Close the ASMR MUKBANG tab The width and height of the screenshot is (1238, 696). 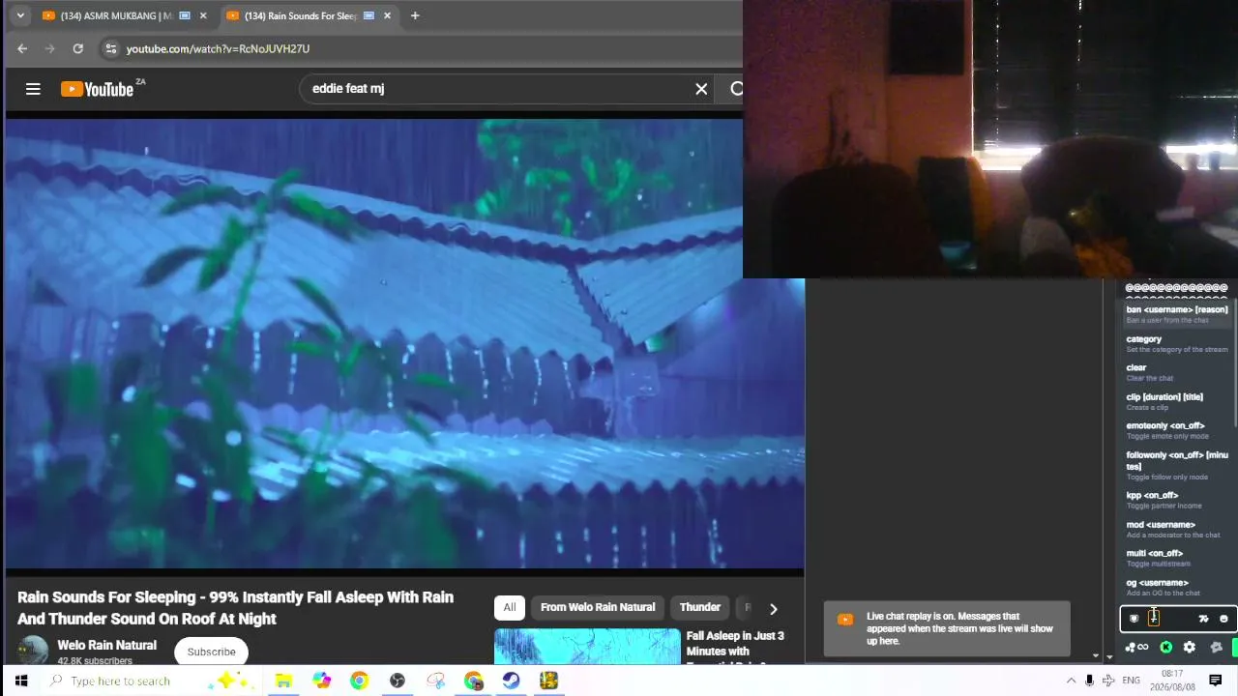[x=203, y=15]
